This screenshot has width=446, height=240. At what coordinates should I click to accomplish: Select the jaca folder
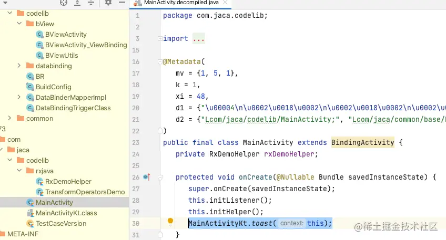coord(23,150)
